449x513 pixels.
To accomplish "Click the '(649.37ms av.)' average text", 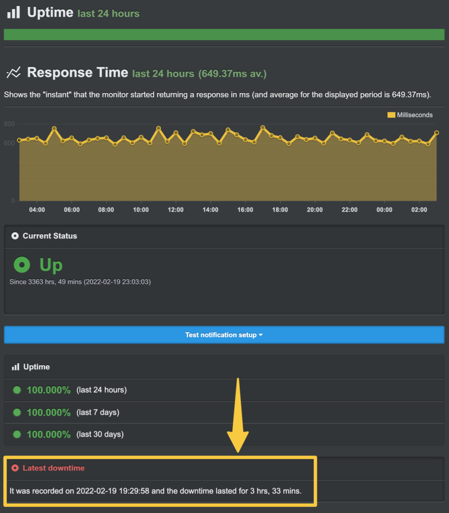I will click(x=232, y=74).
